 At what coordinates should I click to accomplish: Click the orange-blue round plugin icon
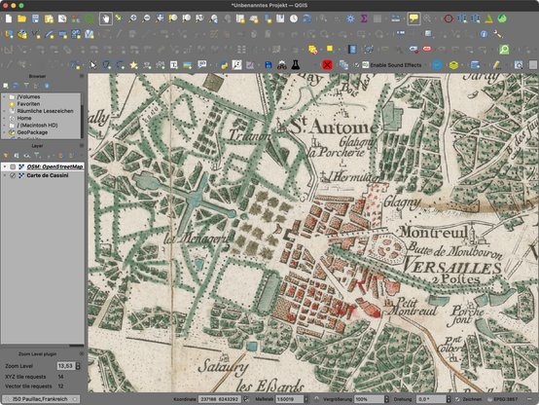[x=437, y=64]
